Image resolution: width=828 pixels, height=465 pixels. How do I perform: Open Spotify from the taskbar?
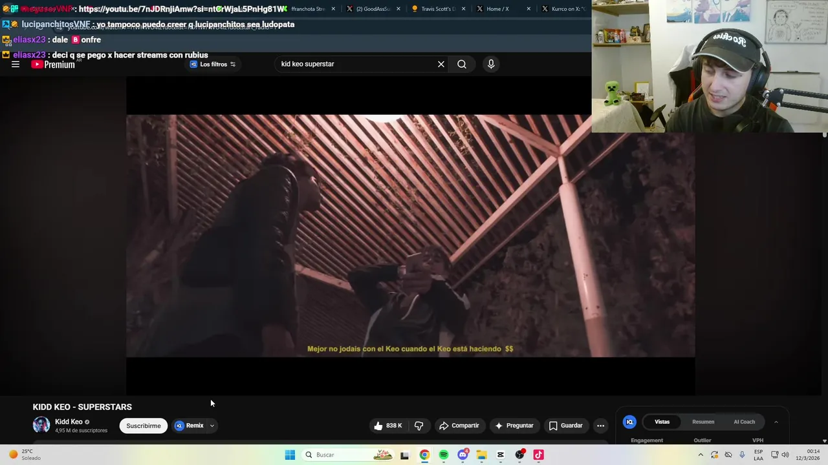point(444,455)
